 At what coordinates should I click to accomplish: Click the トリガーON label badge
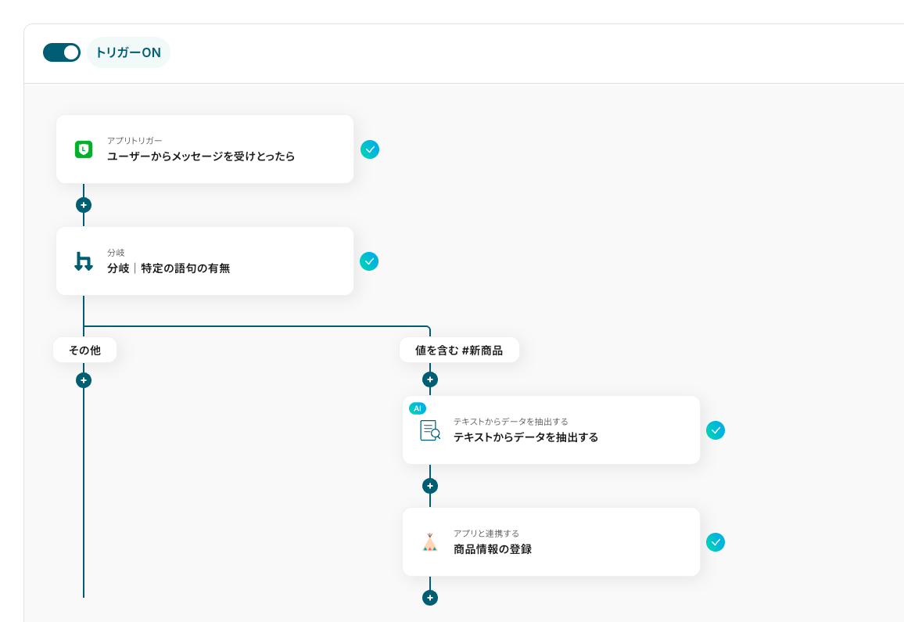coord(128,52)
